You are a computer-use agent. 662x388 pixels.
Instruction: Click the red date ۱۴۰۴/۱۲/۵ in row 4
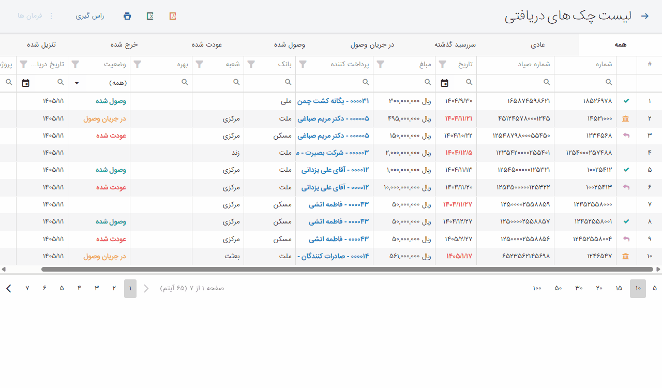pyautogui.click(x=459, y=153)
